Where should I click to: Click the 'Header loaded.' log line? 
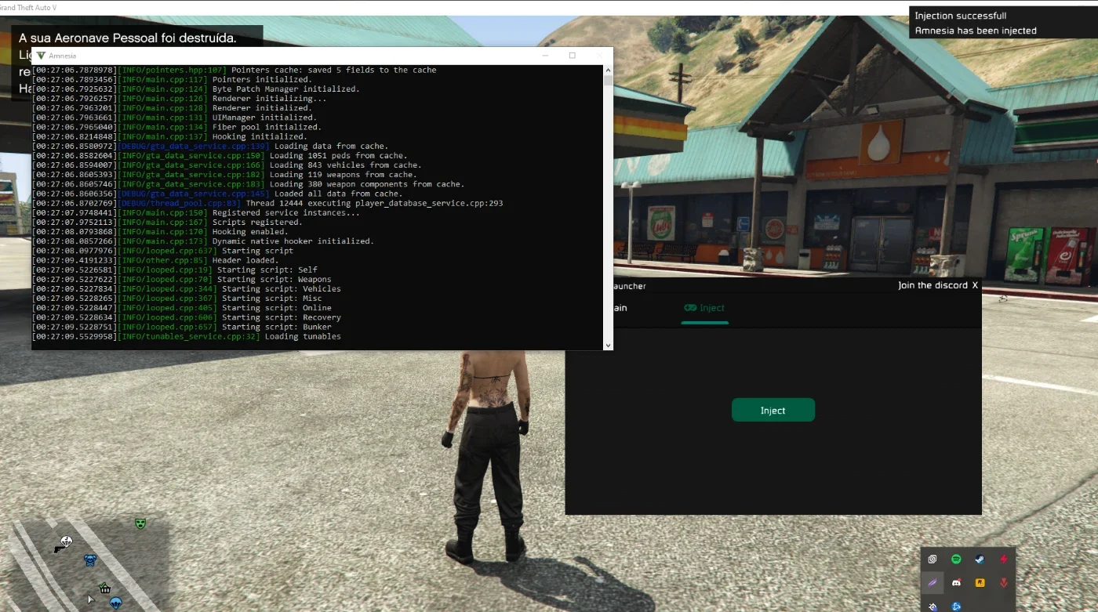coord(155,260)
